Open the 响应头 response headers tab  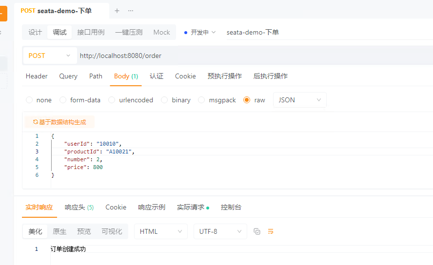[79, 207]
